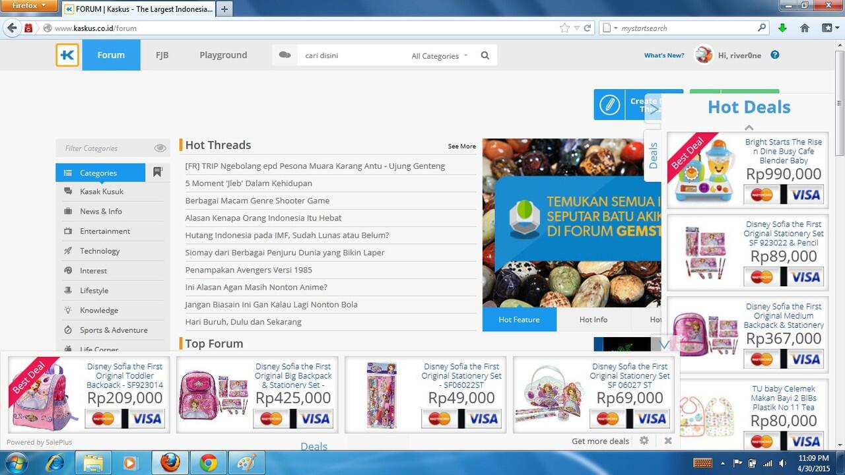This screenshot has width=845, height=475.
Task: Close the bottom deals bar
Action: [x=668, y=441]
